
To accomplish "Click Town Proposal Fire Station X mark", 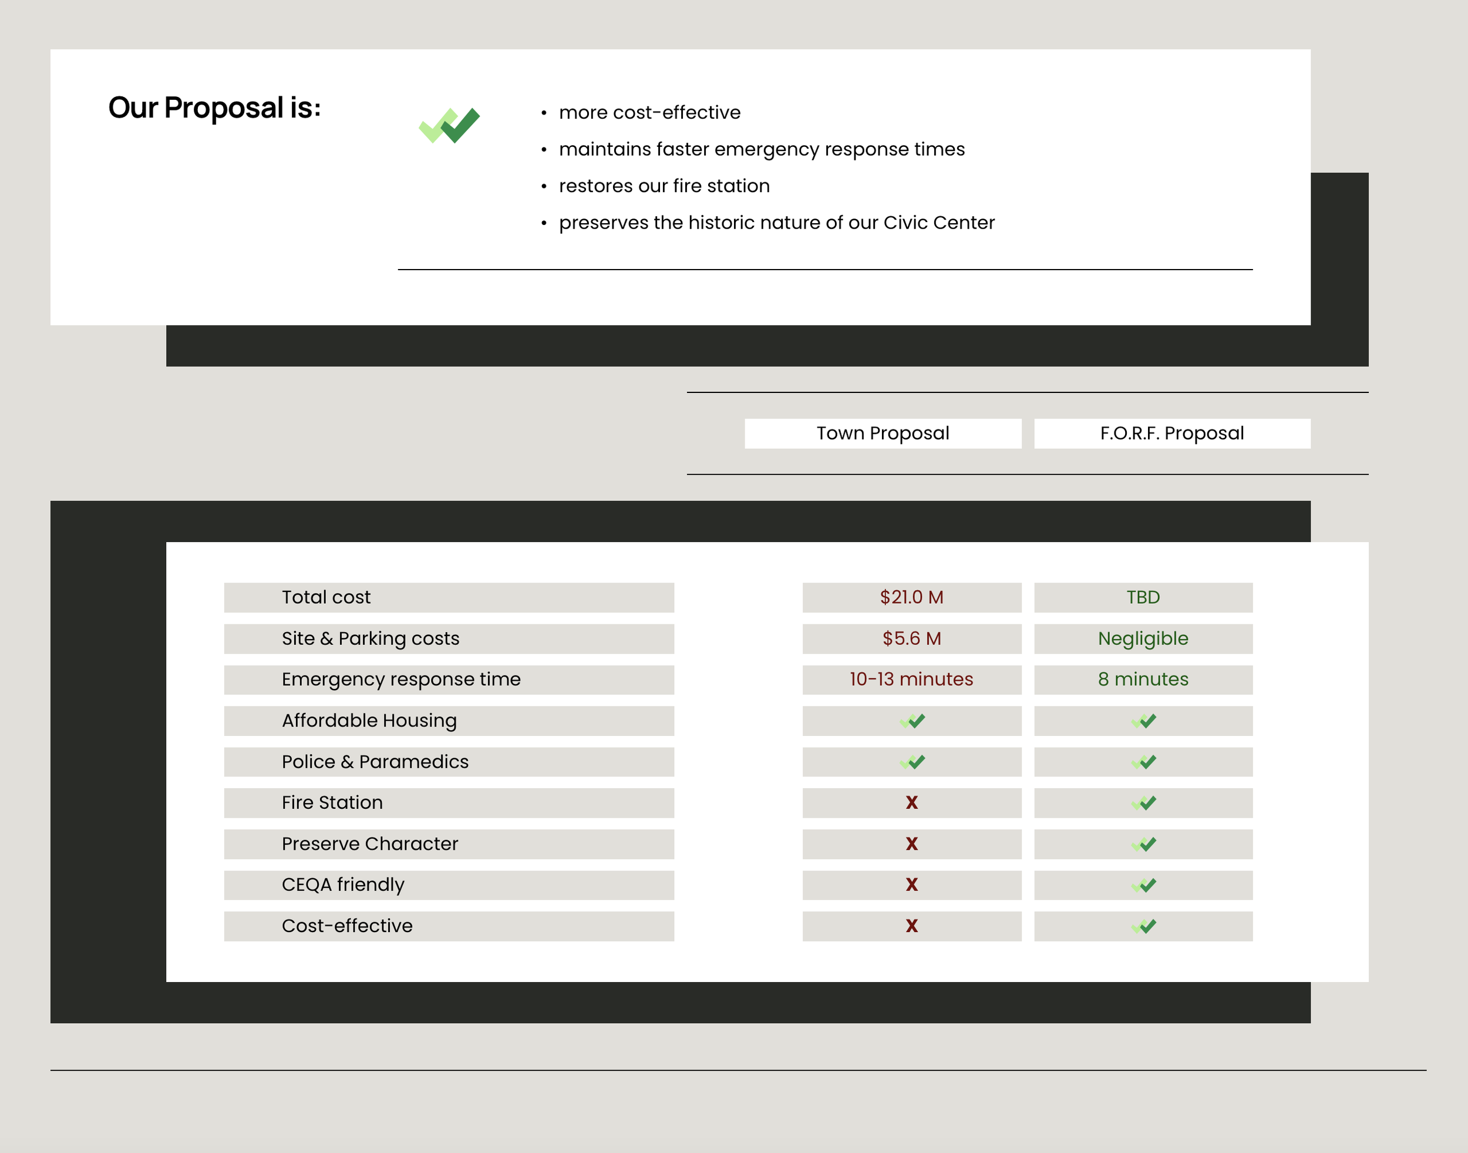I will click(912, 803).
